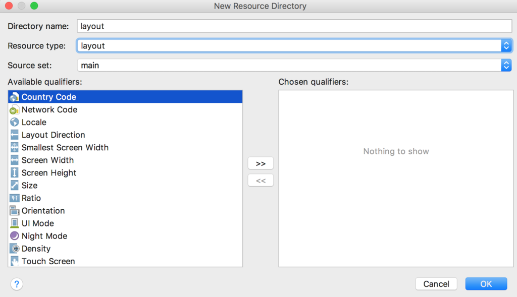Open the help question mark button
The image size is (517, 297).
(x=17, y=284)
